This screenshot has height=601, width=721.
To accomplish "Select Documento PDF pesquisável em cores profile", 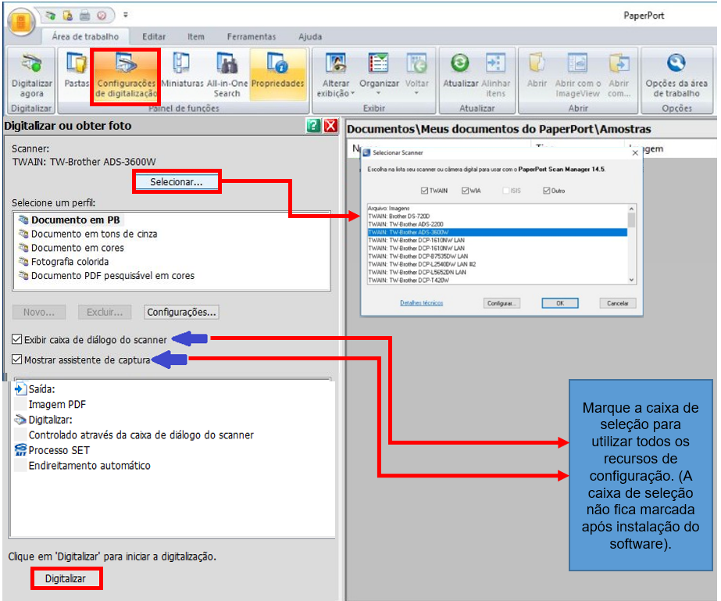I will click(x=112, y=275).
